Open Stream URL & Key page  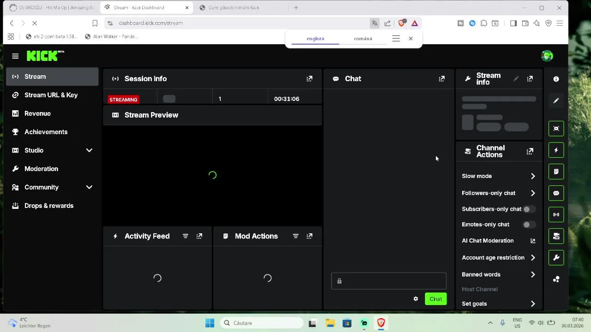(52, 95)
